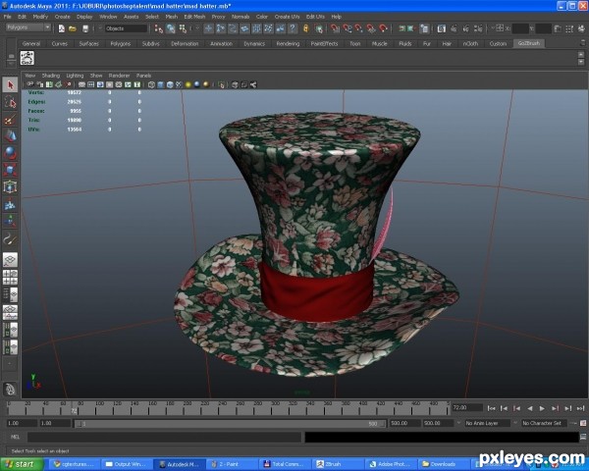Choose the Paint selection tool
The height and width of the screenshot is (471, 589).
pyautogui.click(x=10, y=120)
